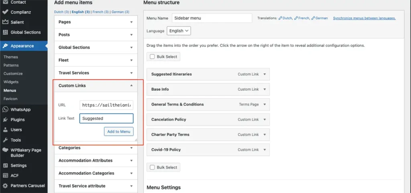This screenshot has width=411, height=193.
Task: Expand Base Info menu item arrow
Action: [x=265, y=90]
